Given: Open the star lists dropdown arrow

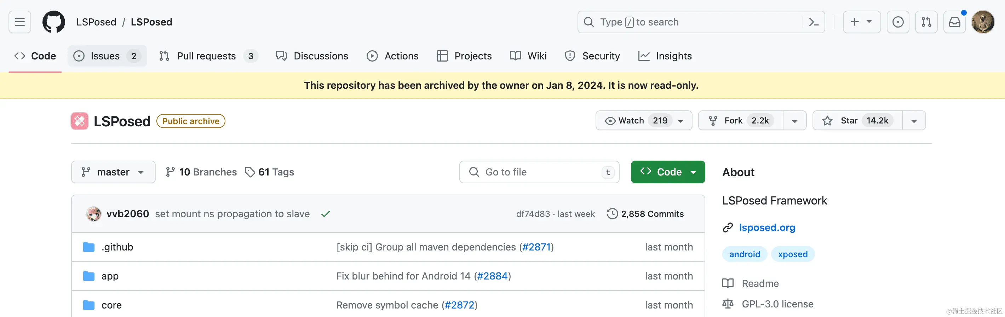Looking at the screenshot, I should (x=914, y=121).
